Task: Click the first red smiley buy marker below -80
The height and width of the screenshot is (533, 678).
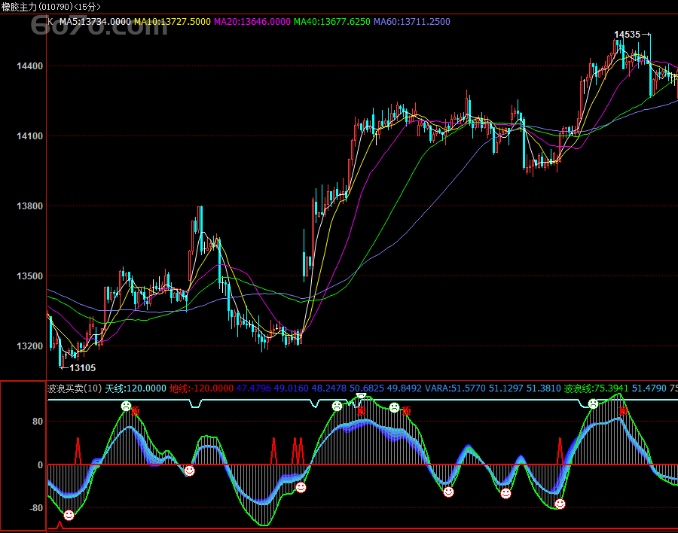Action: [x=69, y=515]
